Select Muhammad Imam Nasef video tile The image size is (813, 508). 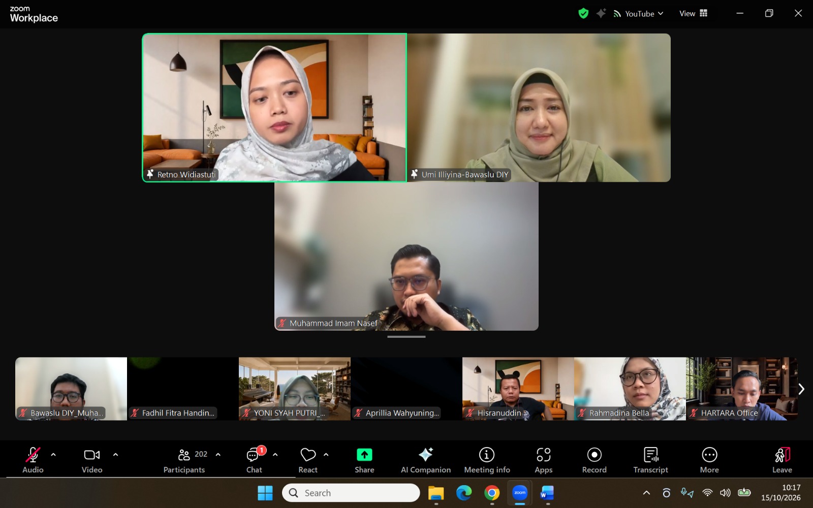[x=407, y=257]
